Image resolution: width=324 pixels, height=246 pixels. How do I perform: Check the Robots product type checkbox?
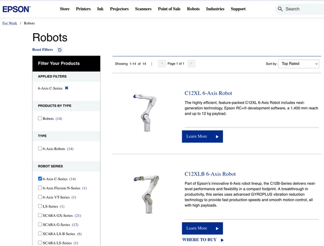40,118
